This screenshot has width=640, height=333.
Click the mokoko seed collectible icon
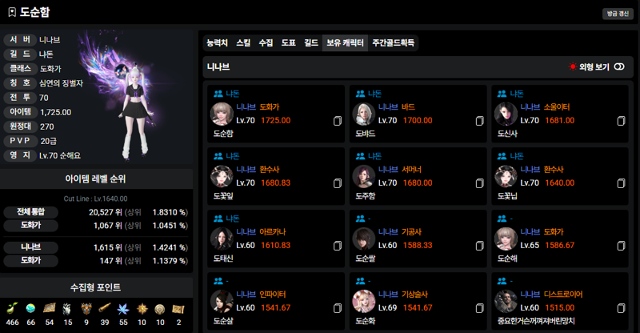[x=12, y=308]
